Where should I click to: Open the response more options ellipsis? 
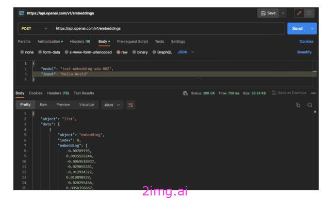(x=313, y=93)
